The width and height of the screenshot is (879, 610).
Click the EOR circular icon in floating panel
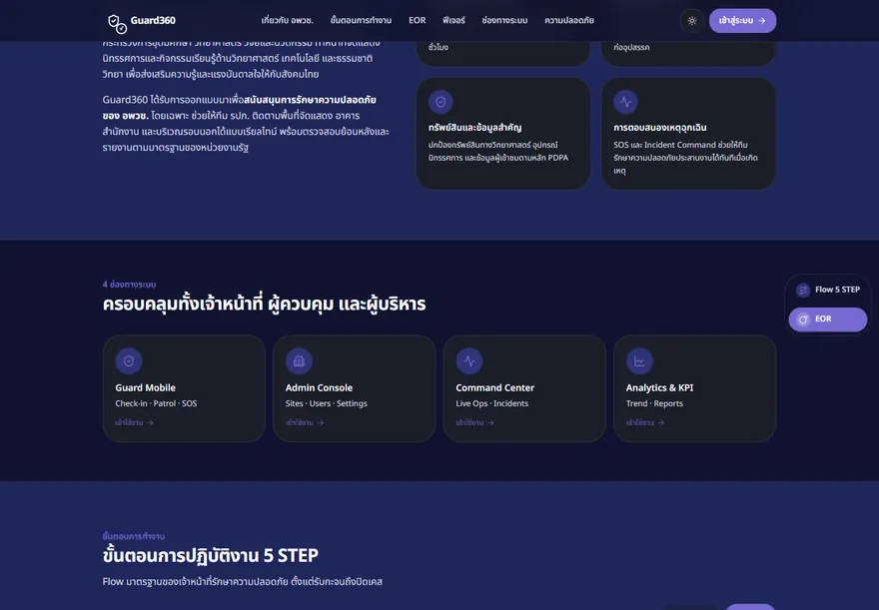[803, 319]
